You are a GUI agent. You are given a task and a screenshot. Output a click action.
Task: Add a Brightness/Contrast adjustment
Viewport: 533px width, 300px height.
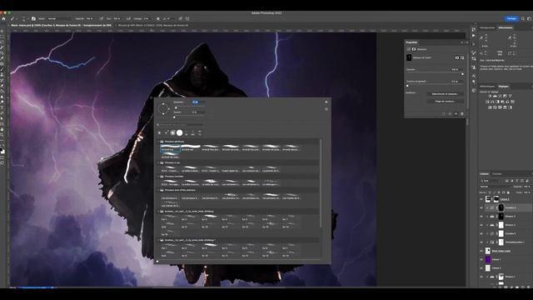490,97
